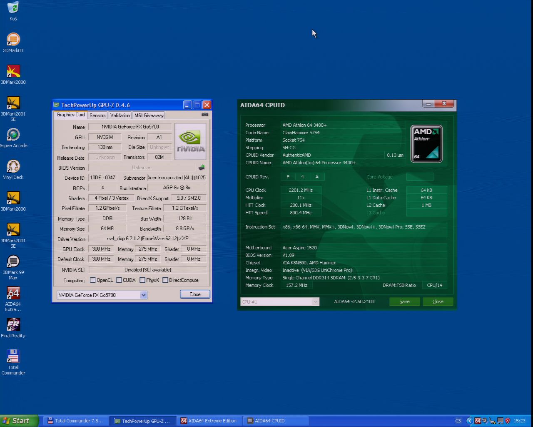This screenshot has width=533, height=427.
Task: Open the MSI Giveaway tab
Action: (x=149, y=116)
